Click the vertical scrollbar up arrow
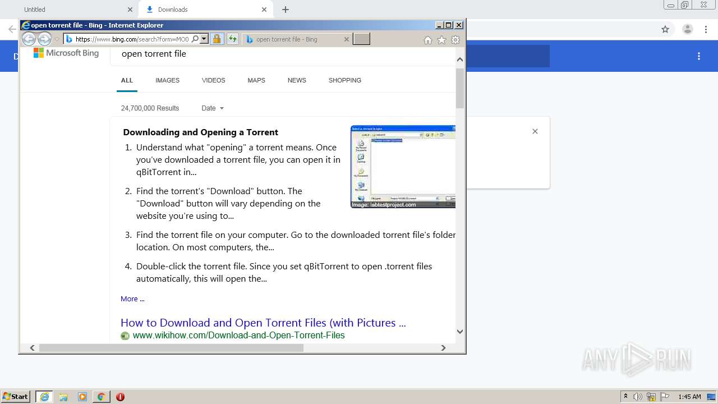Image resolution: width=718 pixels, height=404 pixels. tap(460, 59)
